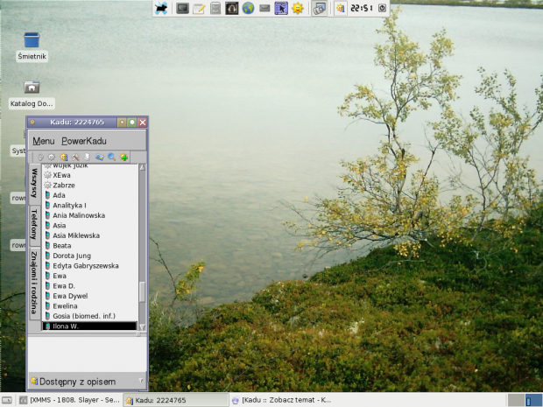
Task: Click the 22:51 panel clock
Action: click(x=362, y=8)
